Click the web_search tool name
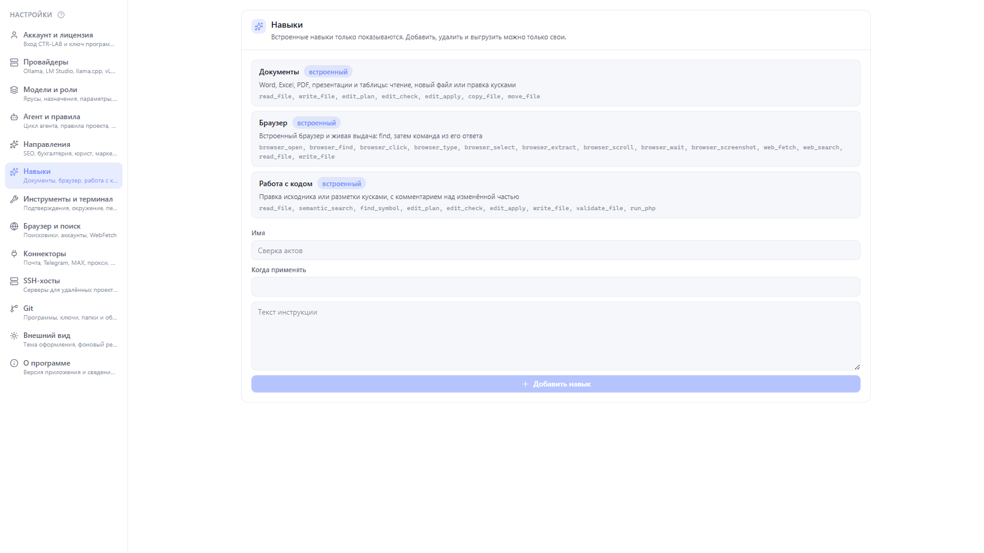Image resolution: width=984 pixels, height=553 pixels. [821, 147]
